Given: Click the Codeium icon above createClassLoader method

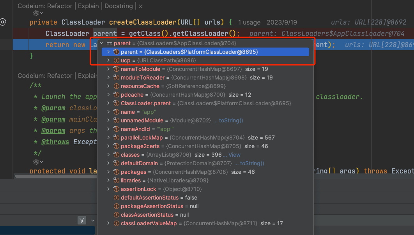Looking at the screenshot, I should pos(36,14).
